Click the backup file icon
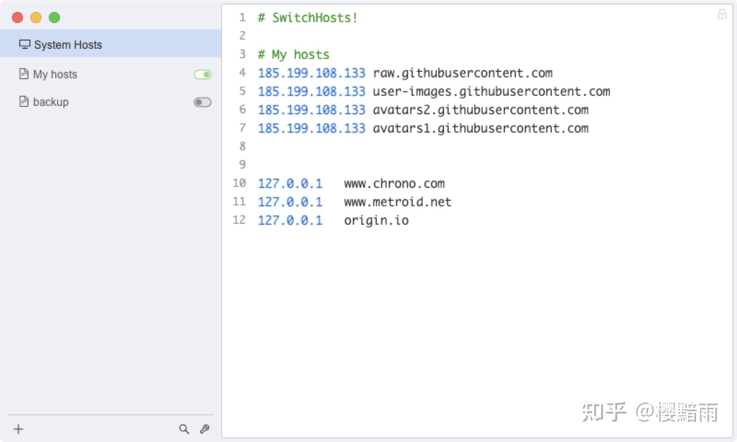 23,101
